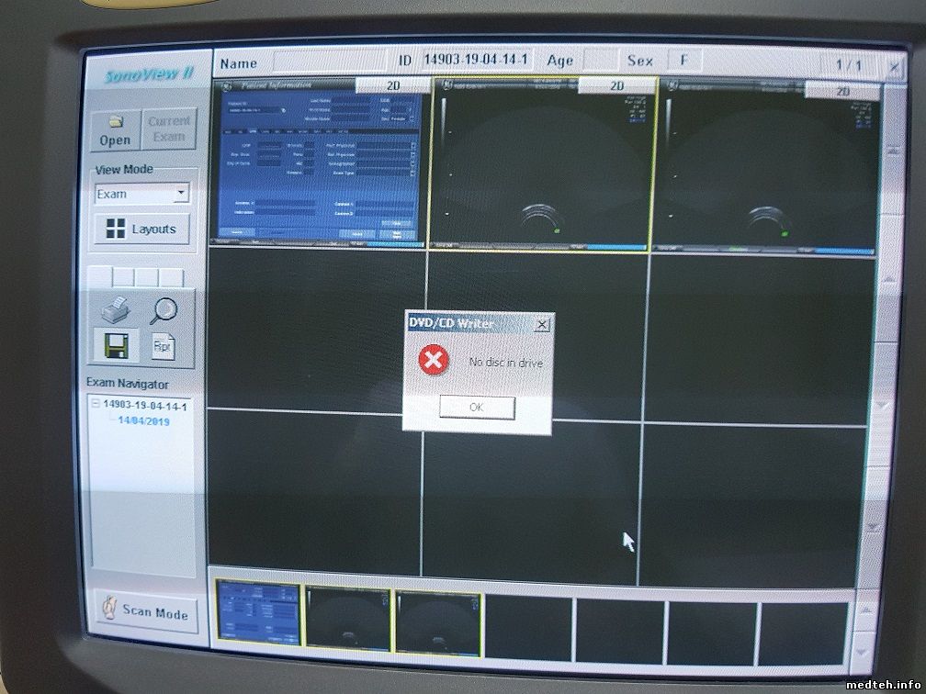926x694 pixels.
Task: Open the Rpt report icon
Action: 163,345
